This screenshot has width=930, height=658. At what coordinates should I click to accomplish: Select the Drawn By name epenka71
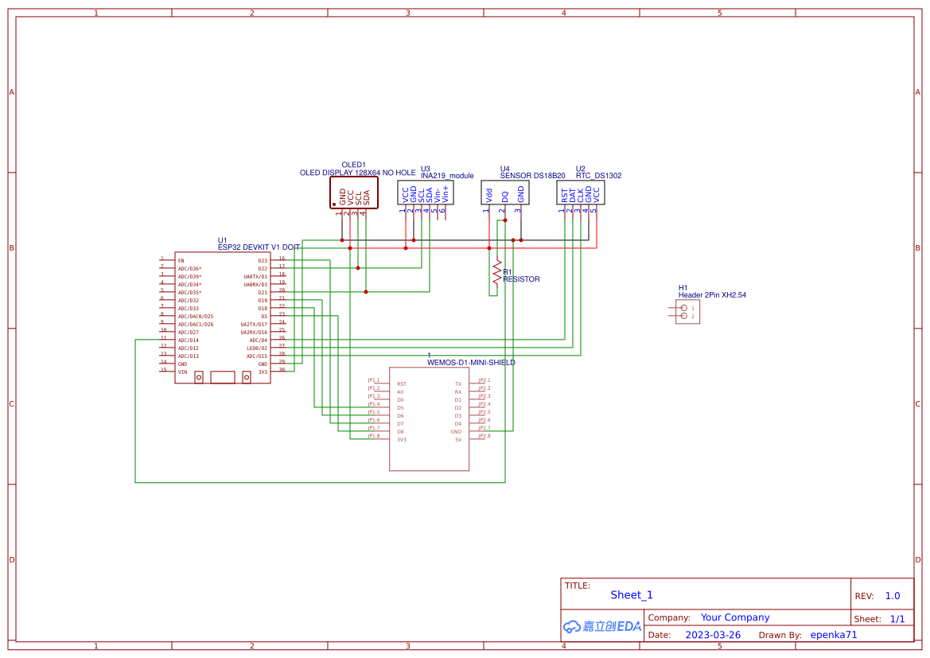tap(834, 634)
